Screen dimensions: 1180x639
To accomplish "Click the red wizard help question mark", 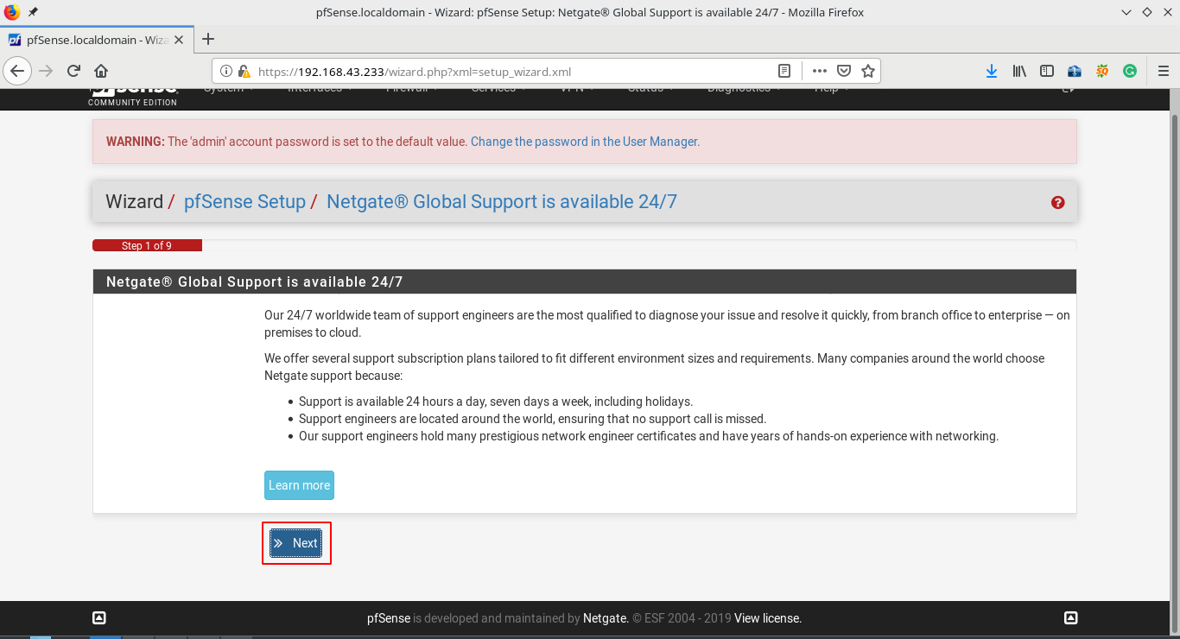I will tap(1057, 203).
